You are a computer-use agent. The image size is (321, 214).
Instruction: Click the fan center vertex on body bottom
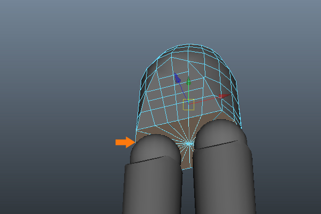pyautogui.click(x=189, y=144)
